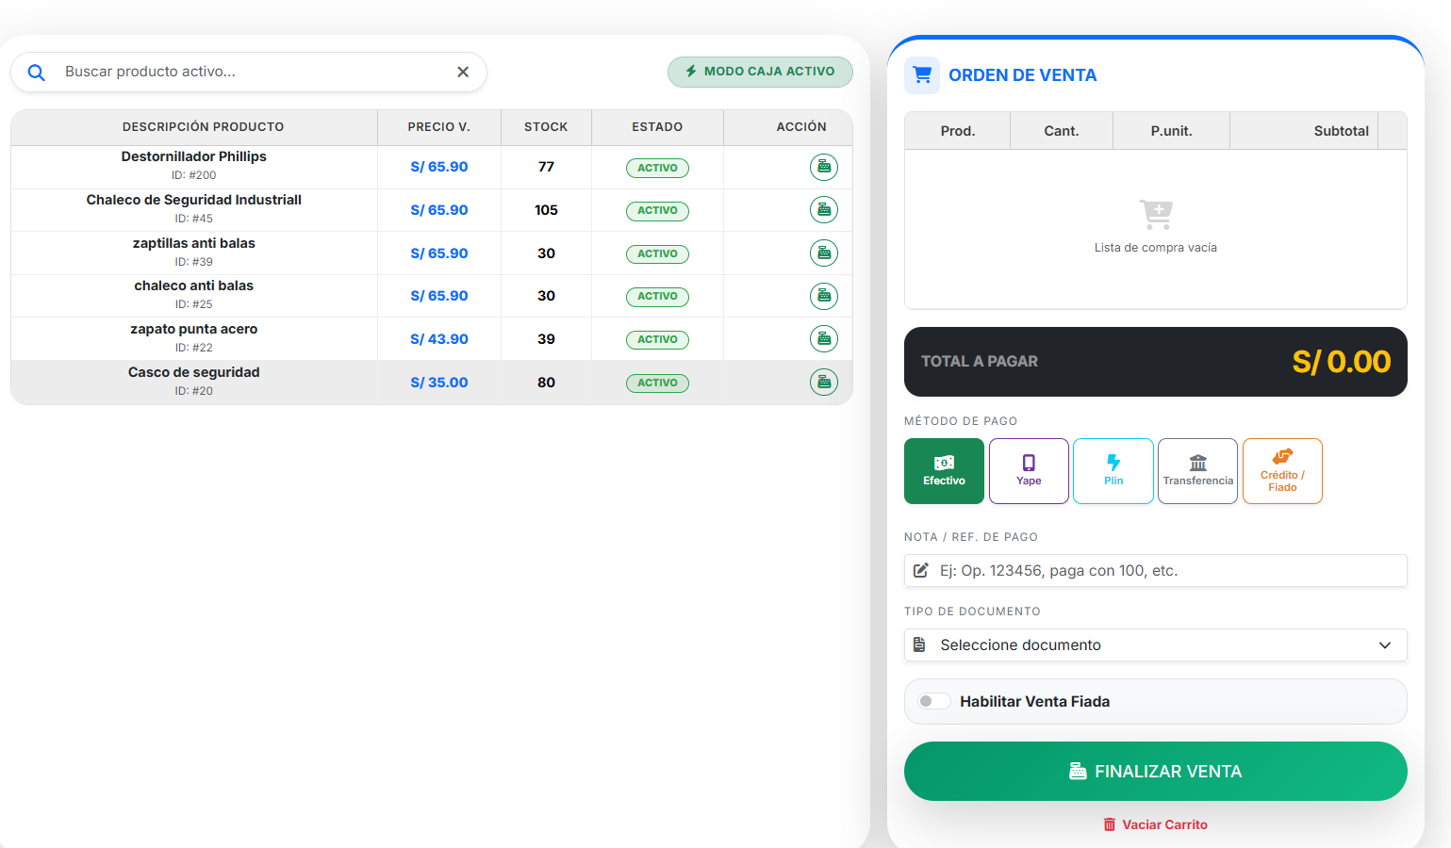Toggle Habilitar Venta Fiada switch
Viewport: 1451px width, 848px height.
click(x=934, y=701)
